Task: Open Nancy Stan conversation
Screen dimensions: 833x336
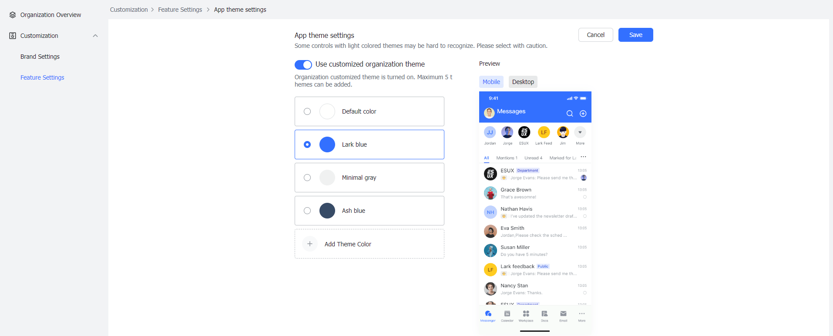Action: point(535,289)
